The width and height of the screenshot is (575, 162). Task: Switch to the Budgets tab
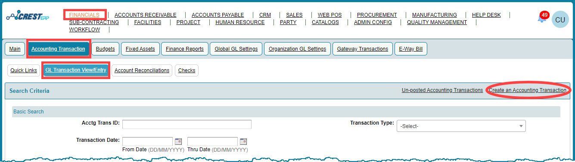click(106, 49)
